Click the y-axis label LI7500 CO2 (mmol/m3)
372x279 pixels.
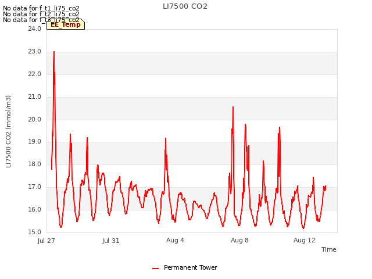8,131
